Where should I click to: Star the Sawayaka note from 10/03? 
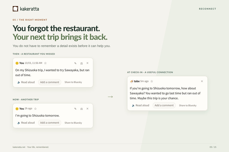[x=45, y=63]
